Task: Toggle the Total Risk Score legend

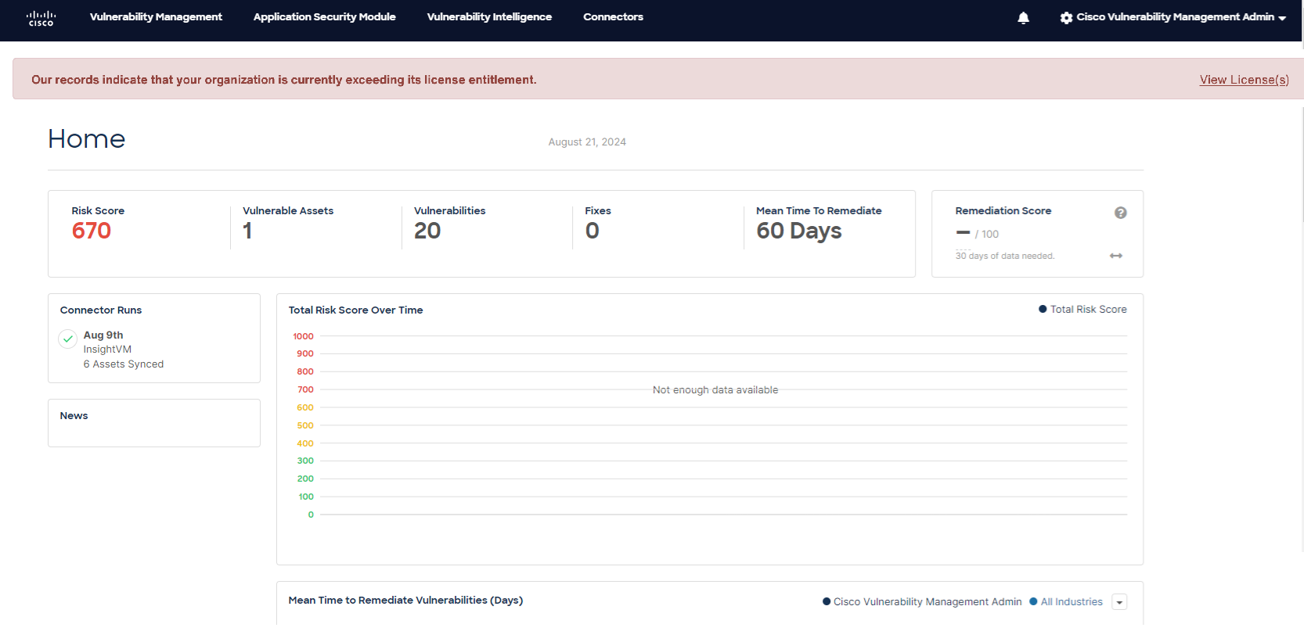Action: pos(1082,310)
